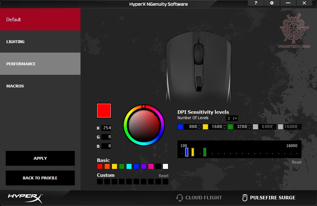
Task: Adjust the 1600 DPI stepper arrows
Action: [x=224, y=126]
